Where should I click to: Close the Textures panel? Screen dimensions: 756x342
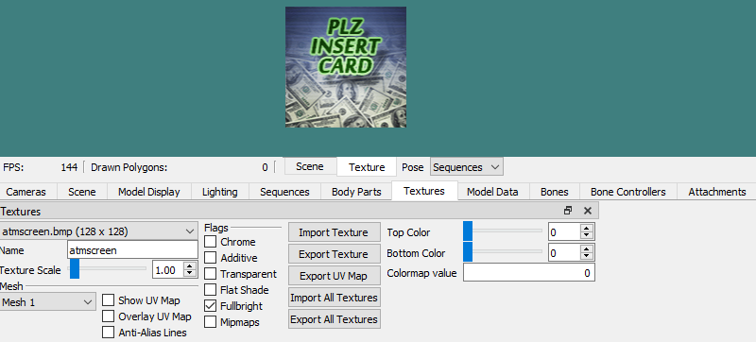coord(587,211)
